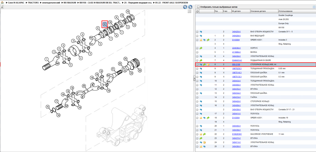
Task: Select callout 14 in the diagram
Action: click(x=128, y=11)
